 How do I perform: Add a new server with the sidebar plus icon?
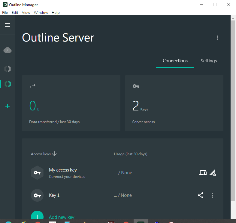pos(8,106)
